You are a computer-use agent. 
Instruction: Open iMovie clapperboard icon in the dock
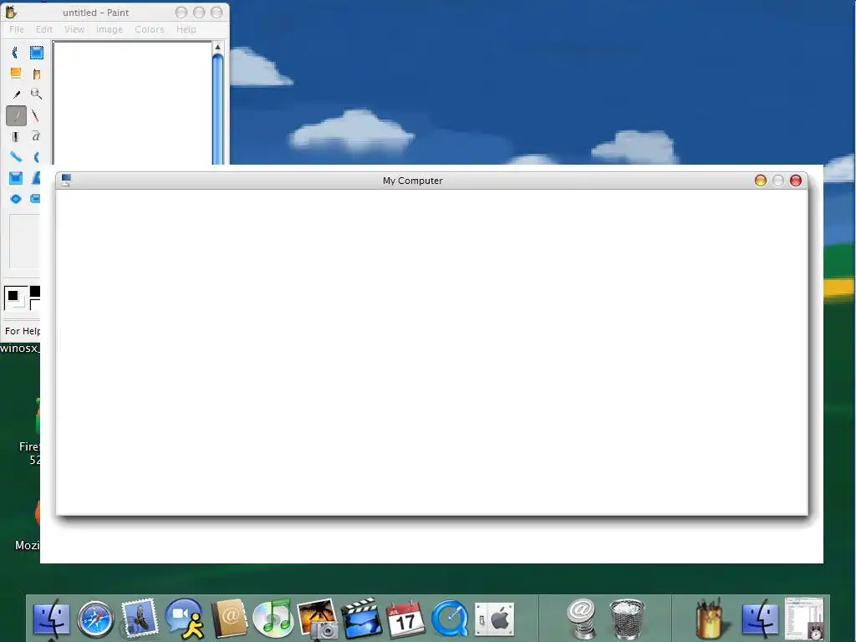(361, 619)
